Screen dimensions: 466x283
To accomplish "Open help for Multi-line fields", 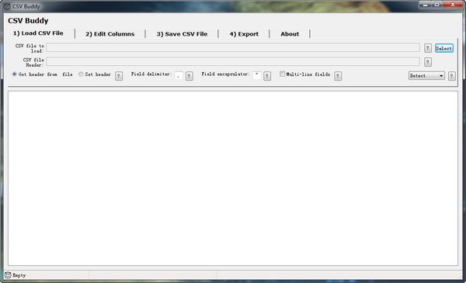I will click(x=338, y=76).
